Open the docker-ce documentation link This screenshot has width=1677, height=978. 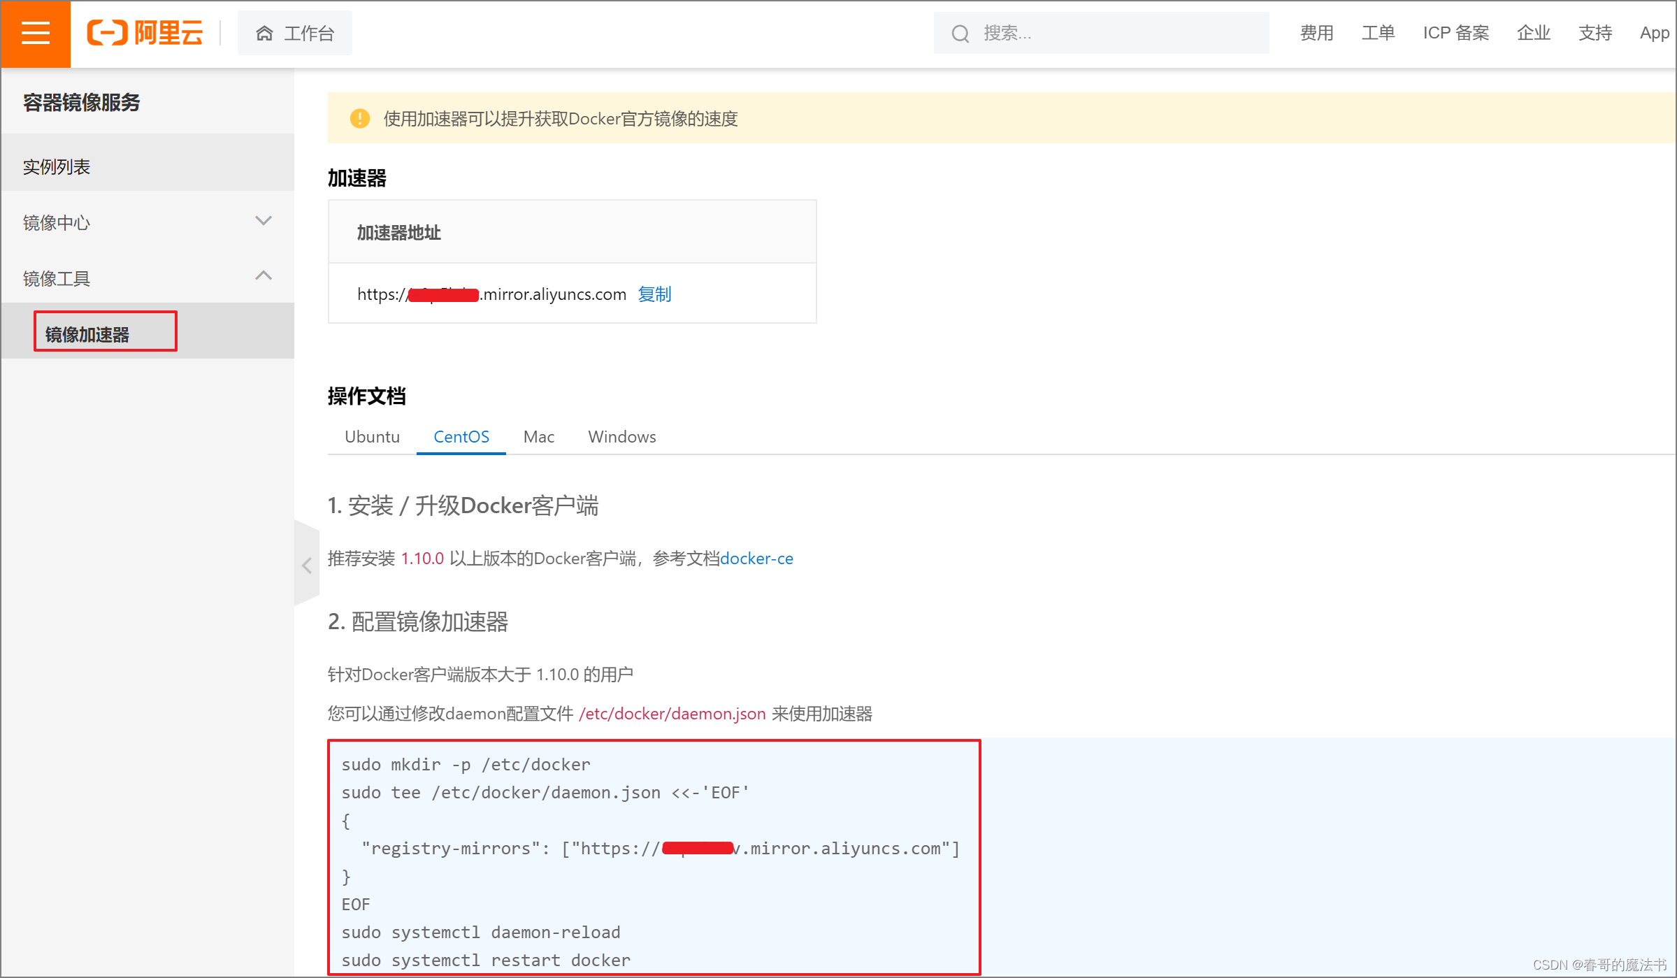tap(756, 559)
